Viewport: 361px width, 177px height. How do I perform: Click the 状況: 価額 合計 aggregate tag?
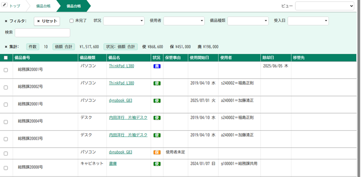121,47
